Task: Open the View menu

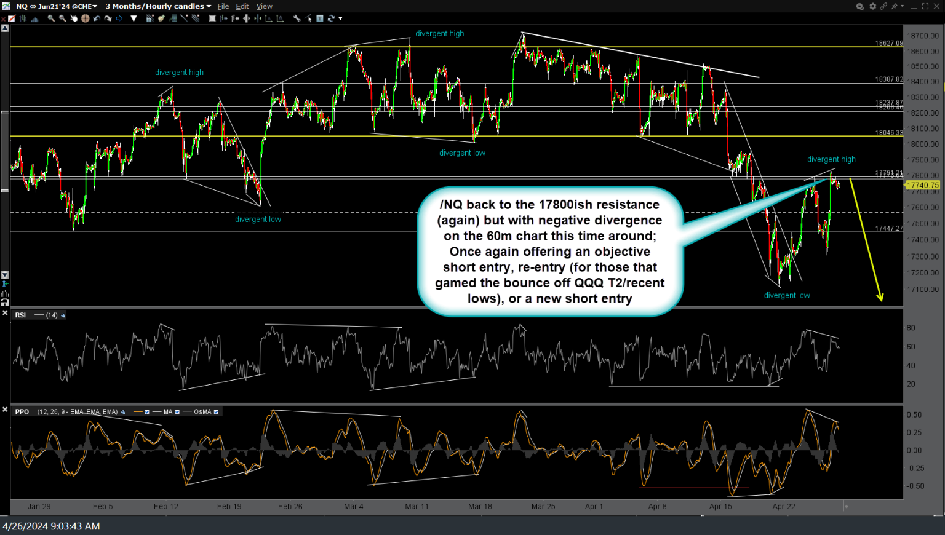Action: click(x=265, y=6)
